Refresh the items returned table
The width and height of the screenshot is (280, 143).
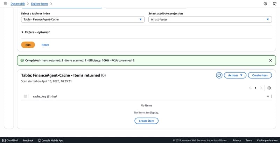tap(219, 75)
